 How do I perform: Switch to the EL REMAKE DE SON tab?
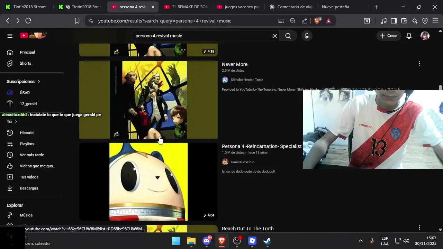tap(186, 7)
